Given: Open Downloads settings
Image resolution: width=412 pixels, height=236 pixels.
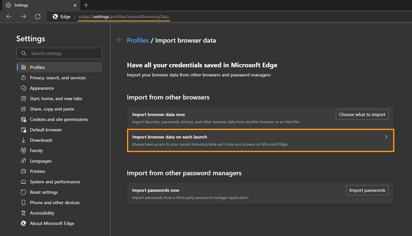Looking at the screenshot, I should 59,140.
